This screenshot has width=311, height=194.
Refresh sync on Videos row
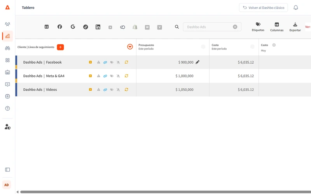pyautogui.click(x=126, y=90)
